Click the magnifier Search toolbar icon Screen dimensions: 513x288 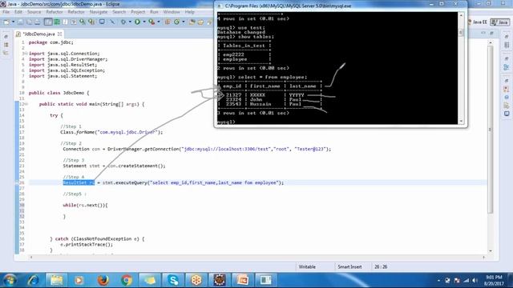point(83,22)
